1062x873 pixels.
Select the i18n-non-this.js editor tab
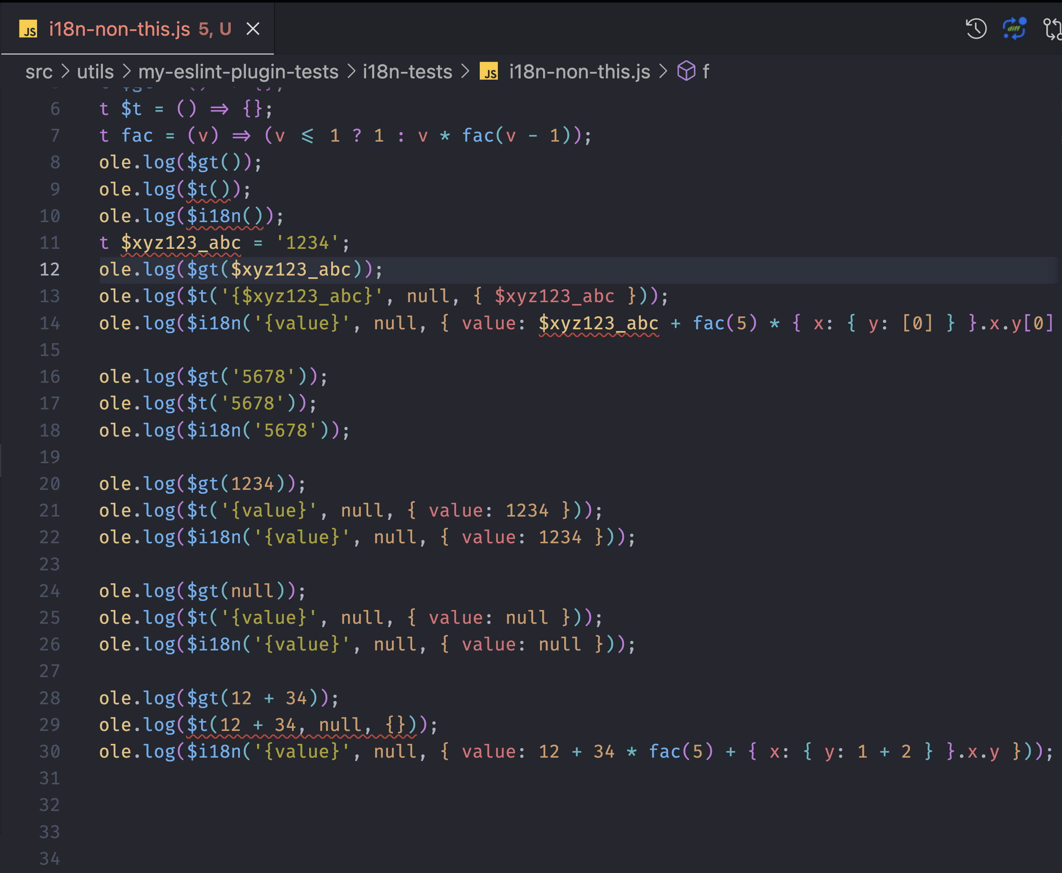[119, 29]
